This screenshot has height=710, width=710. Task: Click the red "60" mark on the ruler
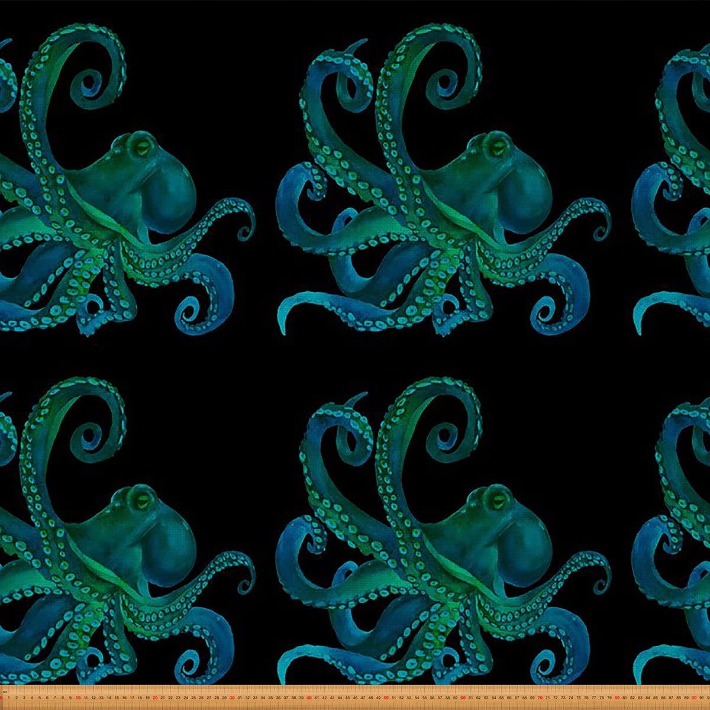click(x=463, y=698)
